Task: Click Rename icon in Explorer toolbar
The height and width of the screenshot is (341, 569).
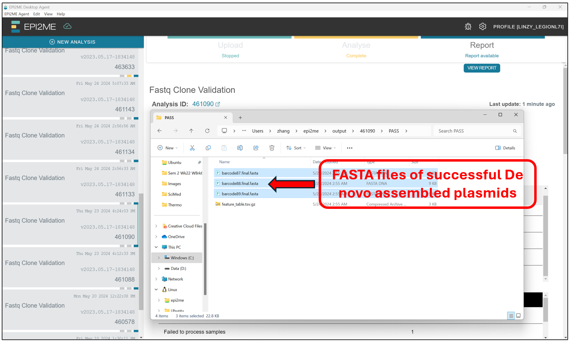Action: [x=240, y=148]
